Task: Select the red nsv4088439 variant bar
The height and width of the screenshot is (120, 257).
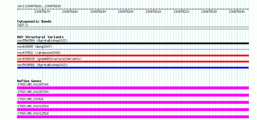Action: pos(133,62)
